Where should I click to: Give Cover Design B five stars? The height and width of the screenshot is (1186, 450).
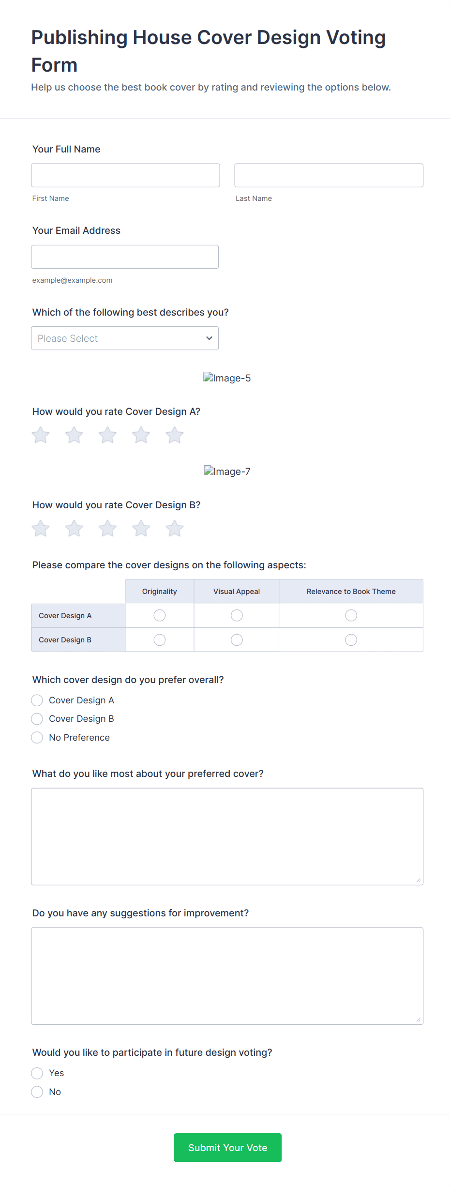(x=174, y=529)
